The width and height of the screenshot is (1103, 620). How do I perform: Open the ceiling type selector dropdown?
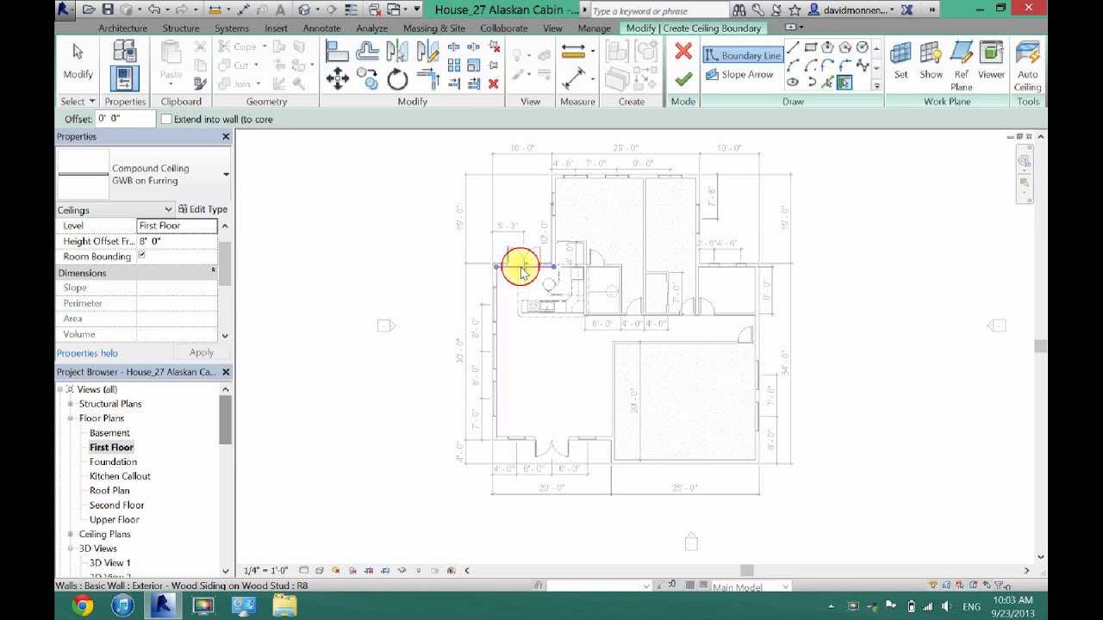(x=226, y=175)
